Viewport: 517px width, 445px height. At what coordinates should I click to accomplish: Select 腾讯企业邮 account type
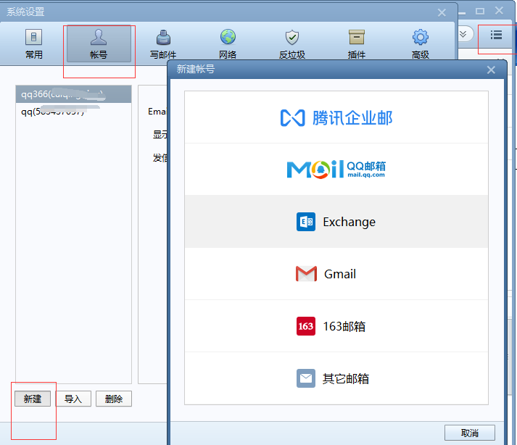click(x=336, y=117)
